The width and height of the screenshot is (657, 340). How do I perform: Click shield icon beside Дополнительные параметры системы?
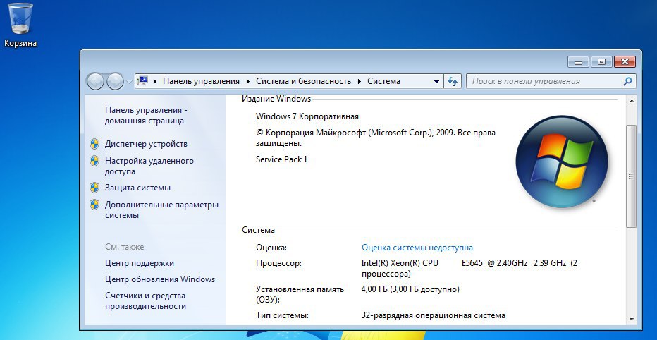coord(94,205)
